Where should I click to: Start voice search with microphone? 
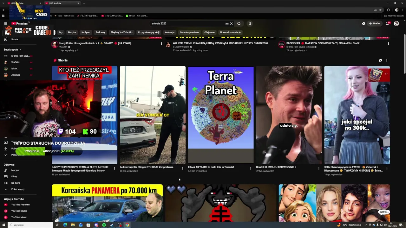tap(250, 23)
